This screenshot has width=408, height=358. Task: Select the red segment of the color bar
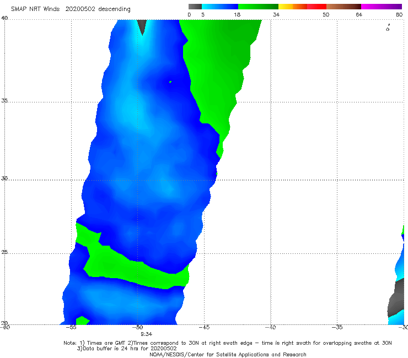pos(316,7)
